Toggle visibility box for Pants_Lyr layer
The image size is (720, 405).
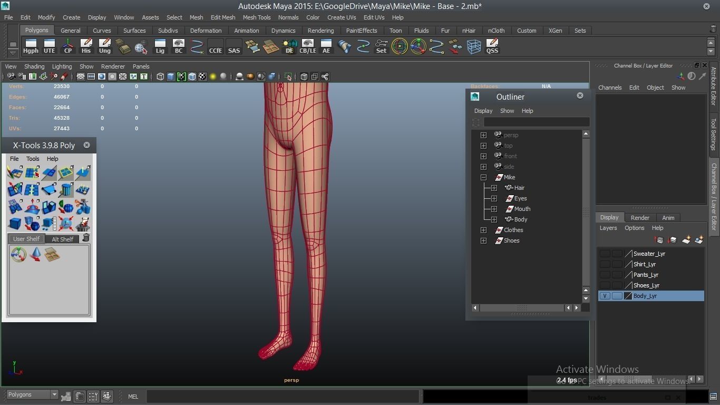click(x=605, y=275)
